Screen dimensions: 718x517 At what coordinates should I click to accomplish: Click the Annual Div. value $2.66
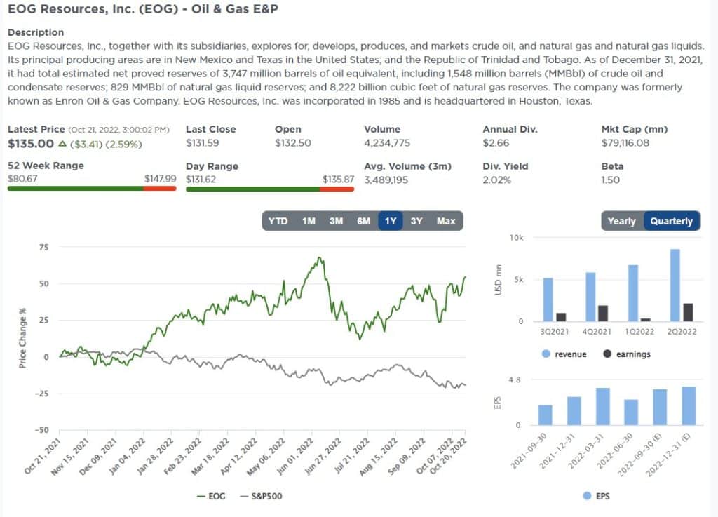tap(496, 143)
